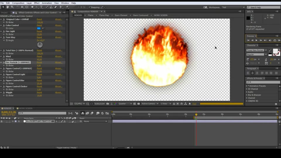281x158 pixels.
Task: Select the Hand tool
Action: click(8, 7)
